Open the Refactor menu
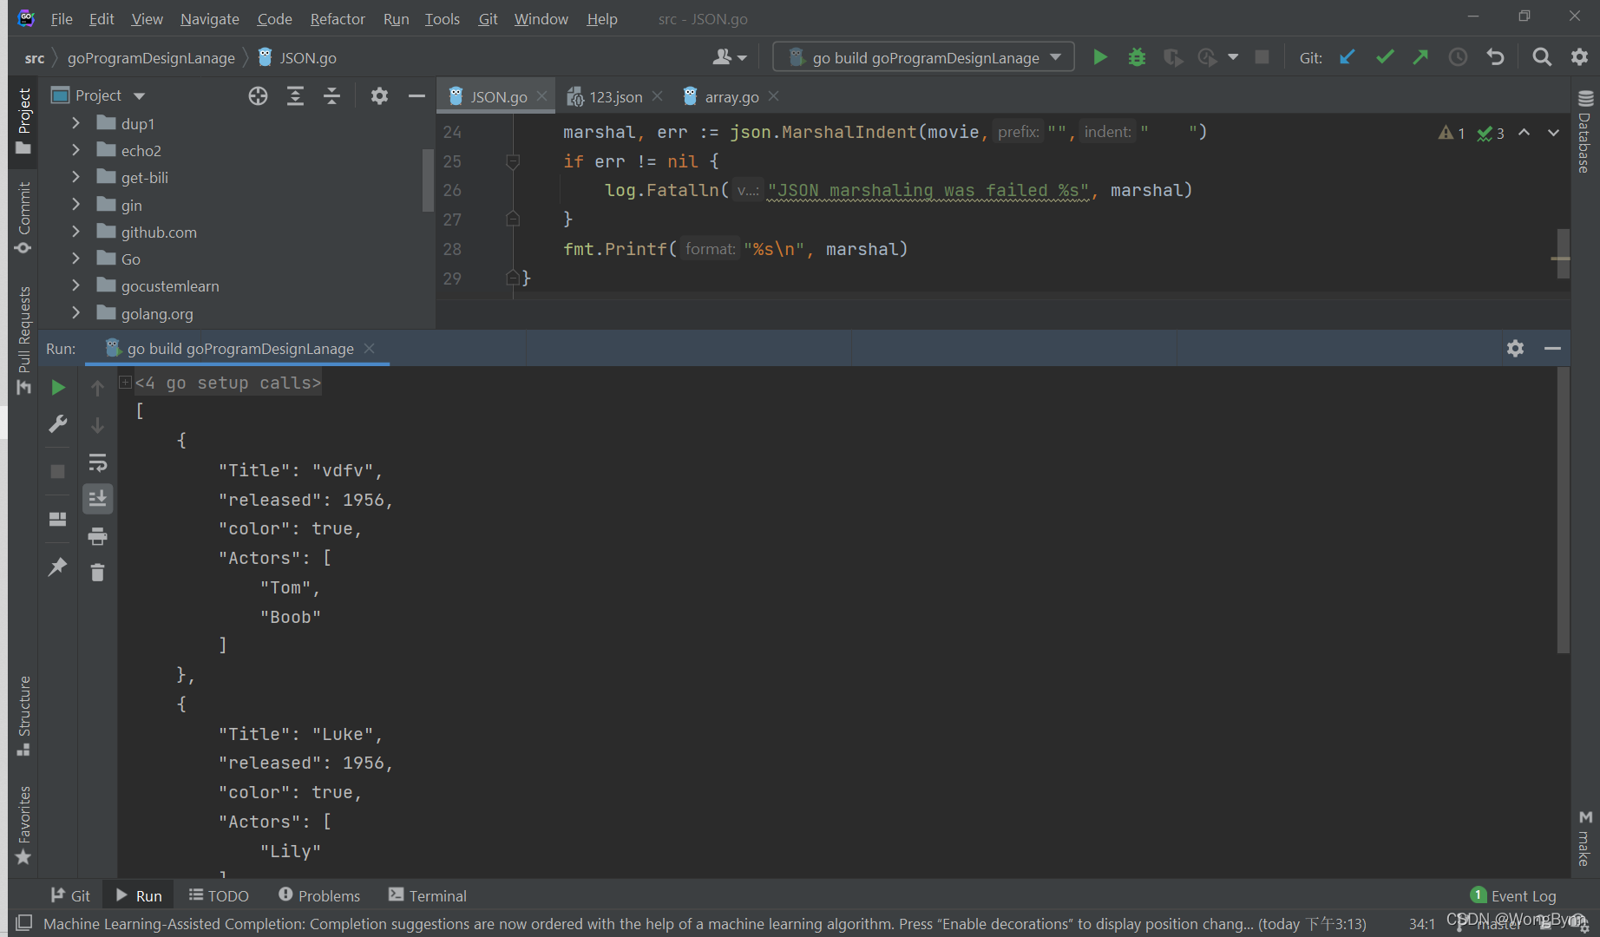The width and height of the screenshot is (1600, 937). [337, 18]
